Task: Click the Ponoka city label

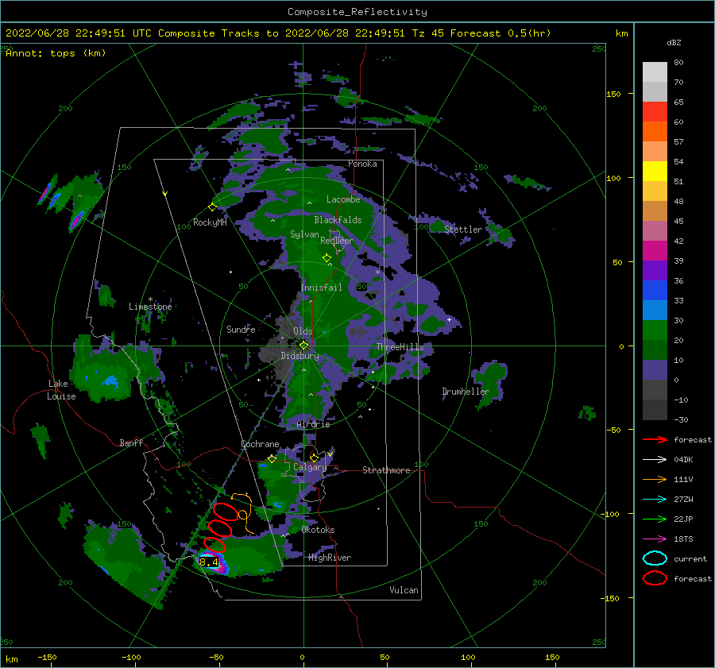Action: click(362, 164)
